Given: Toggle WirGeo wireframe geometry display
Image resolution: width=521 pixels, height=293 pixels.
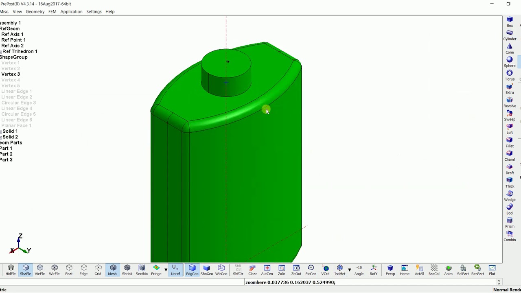Looking at the screenshot, I should [221, 270].
